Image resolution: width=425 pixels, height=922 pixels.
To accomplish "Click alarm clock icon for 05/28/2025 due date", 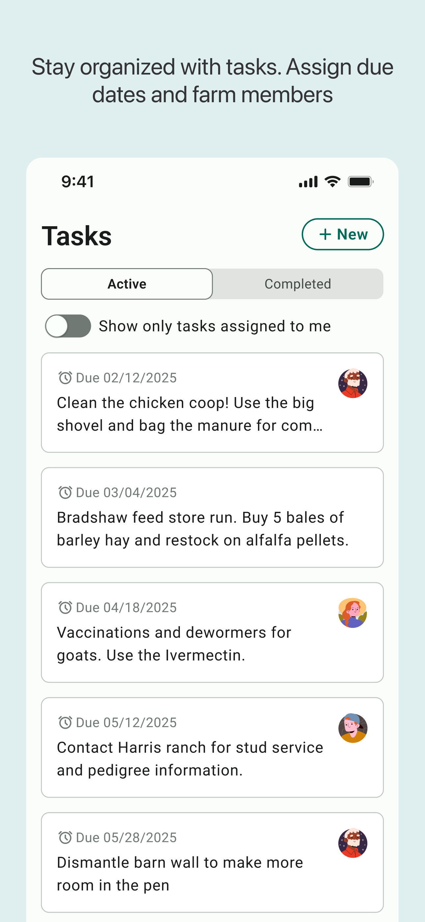I will (65, 838).
